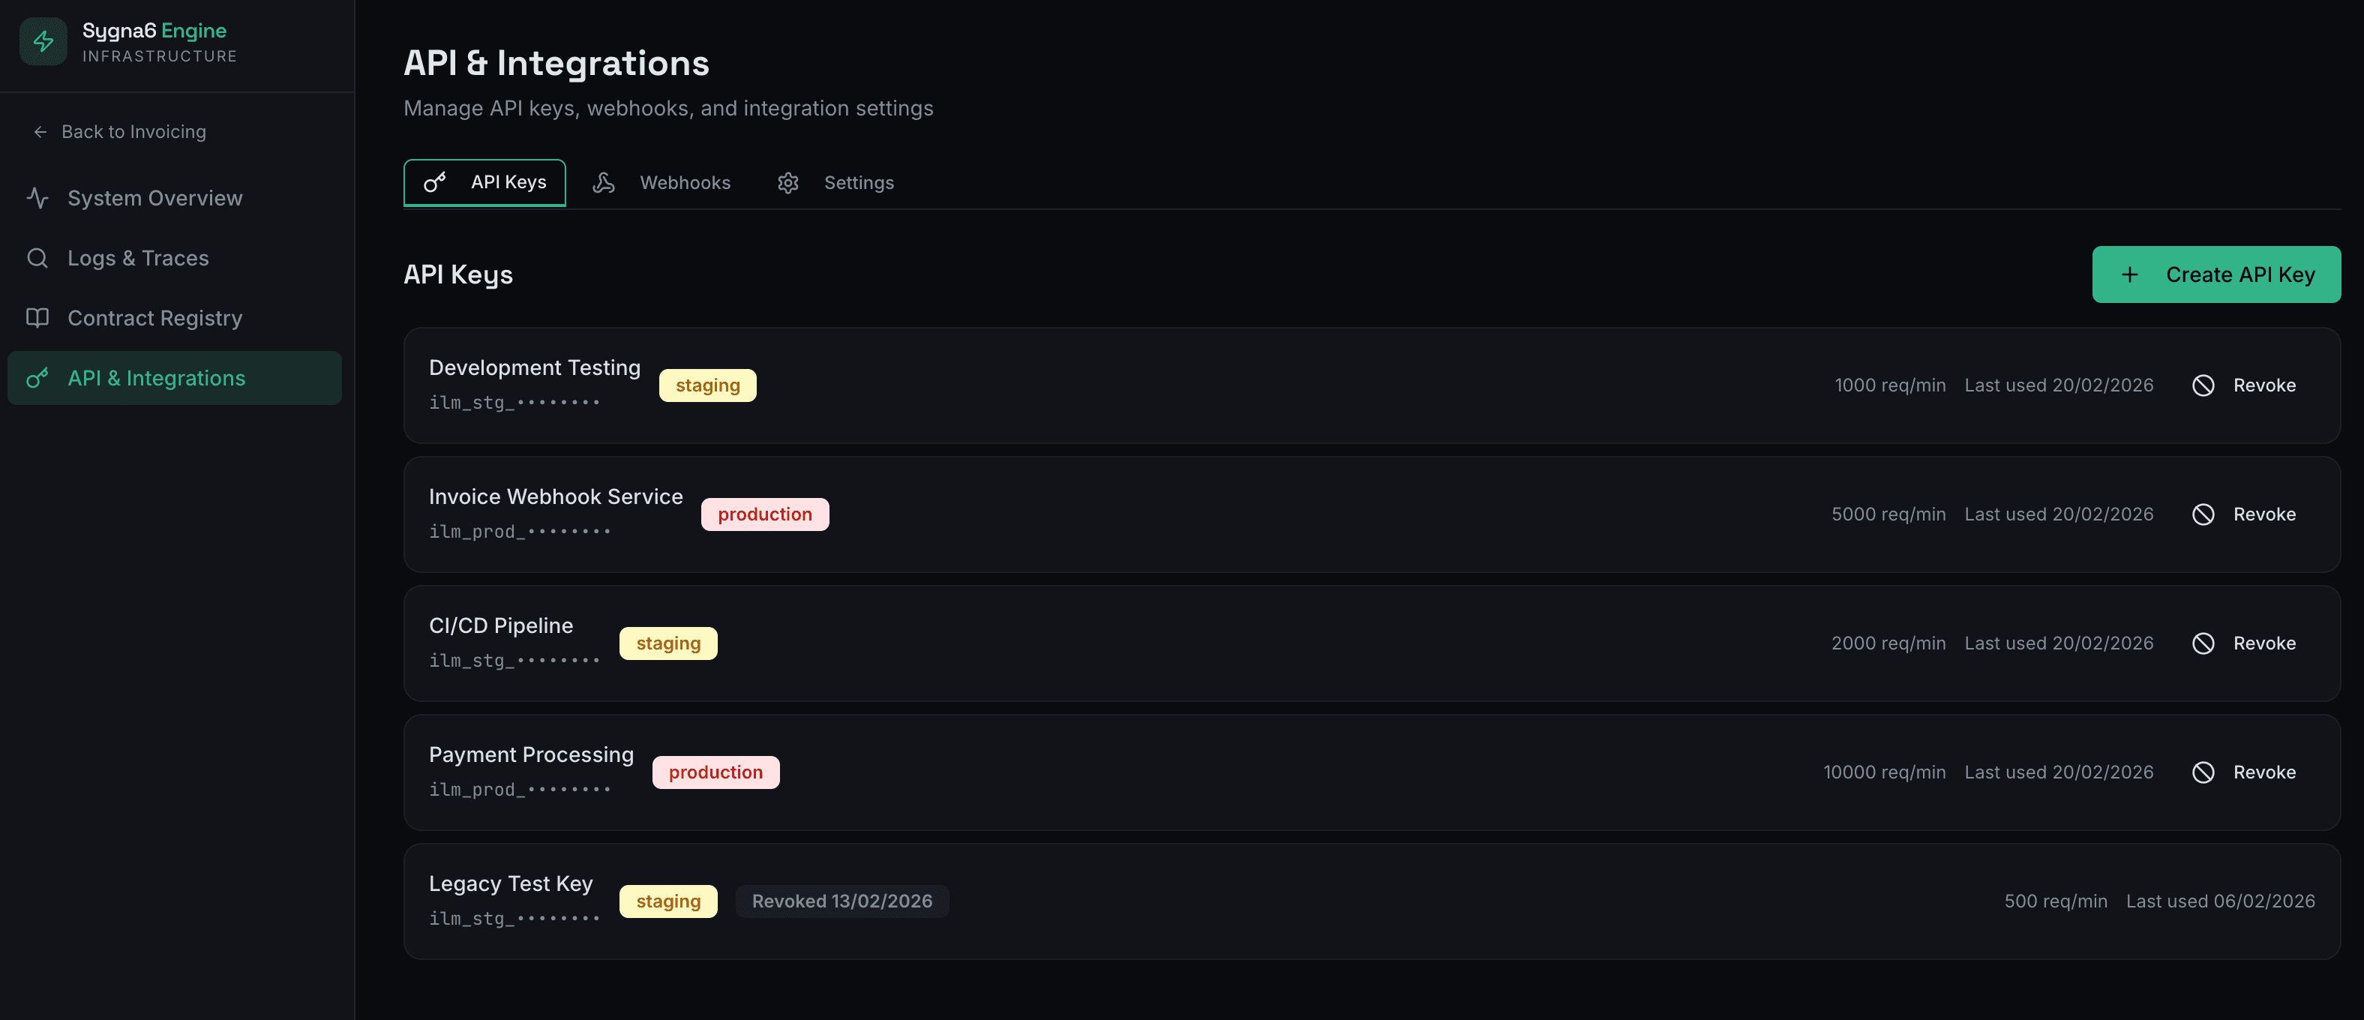Click the Create API Key button
This screenshot has height=1020, width=2364.
click(x=2215, y=274)
